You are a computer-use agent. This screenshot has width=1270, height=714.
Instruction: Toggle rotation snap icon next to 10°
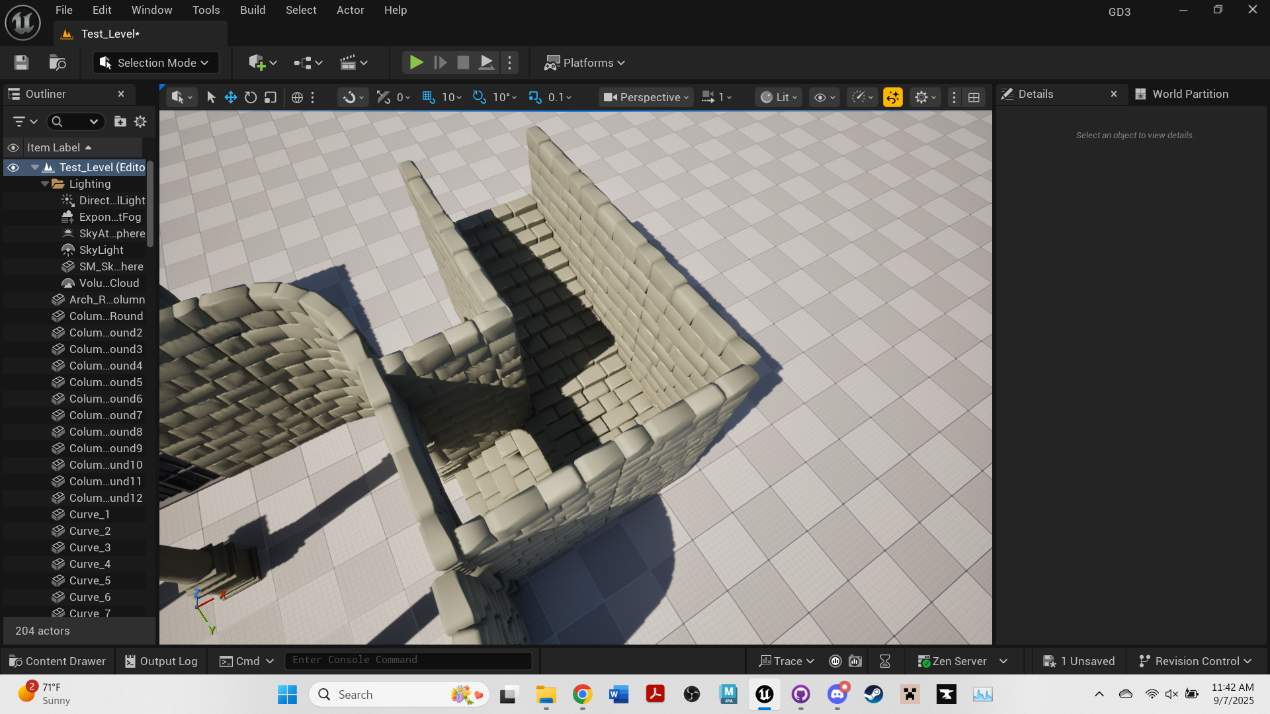479,97
